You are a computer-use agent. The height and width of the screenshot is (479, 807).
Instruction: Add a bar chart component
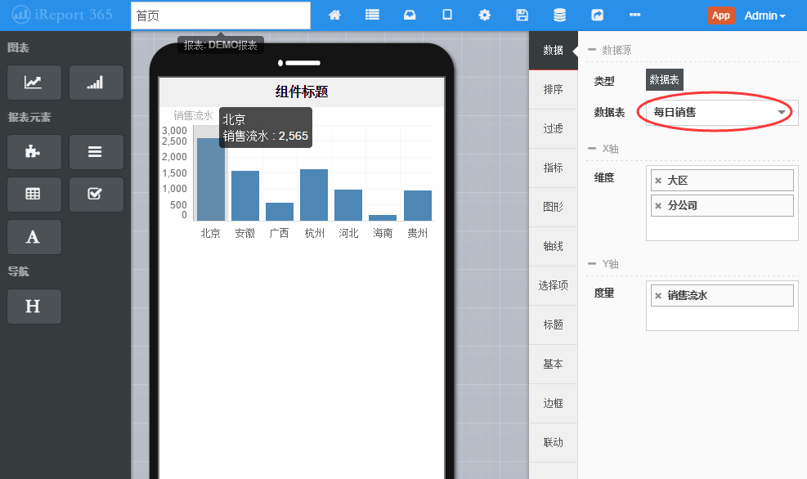coord(96,83)
